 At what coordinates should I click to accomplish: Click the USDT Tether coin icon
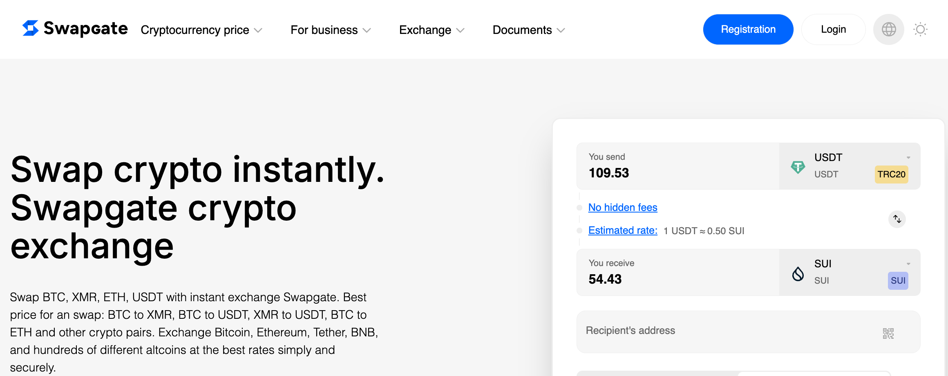tap(798, 167)
